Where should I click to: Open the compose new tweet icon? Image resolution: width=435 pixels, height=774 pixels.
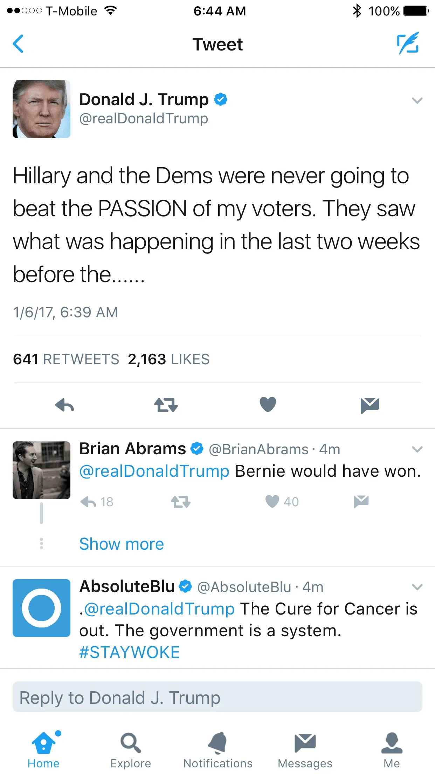click(408, 43)
